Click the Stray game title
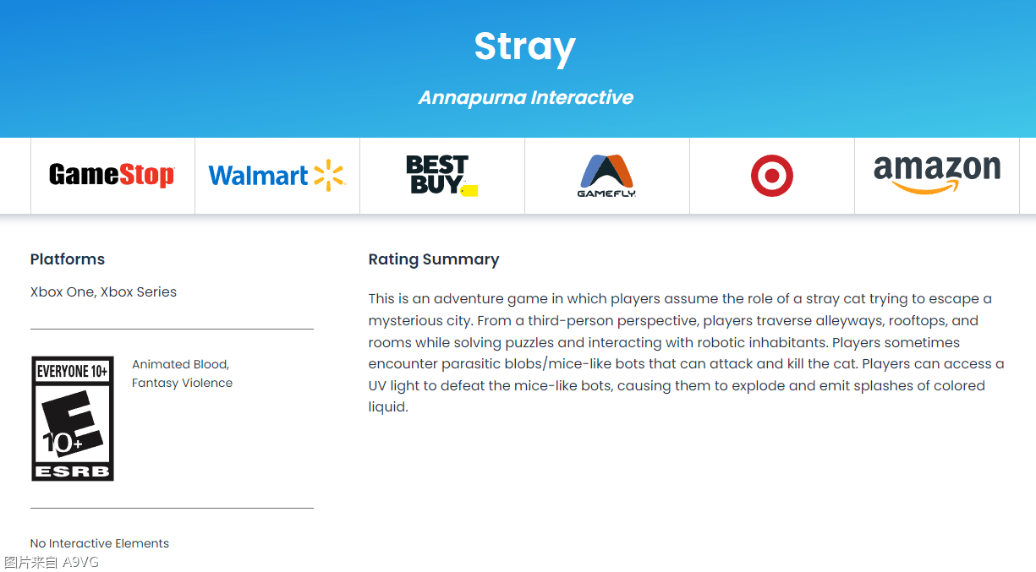Image resolution: width=1036 pixels, height=572 pixels. (524, 46)
